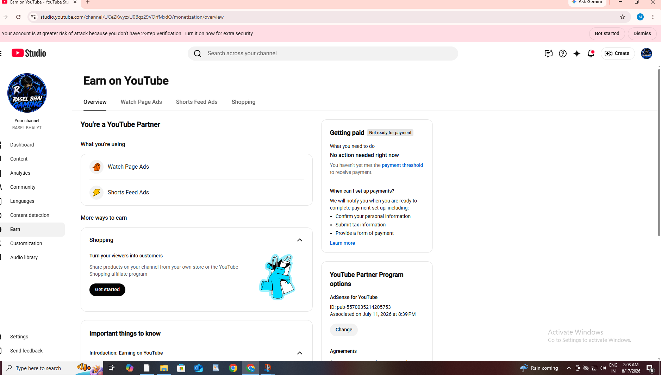Viewport: 661px width, 375px height.
Task: Click the Shorts Feed Ads lightning icon
Action: (x=96, y=193)
